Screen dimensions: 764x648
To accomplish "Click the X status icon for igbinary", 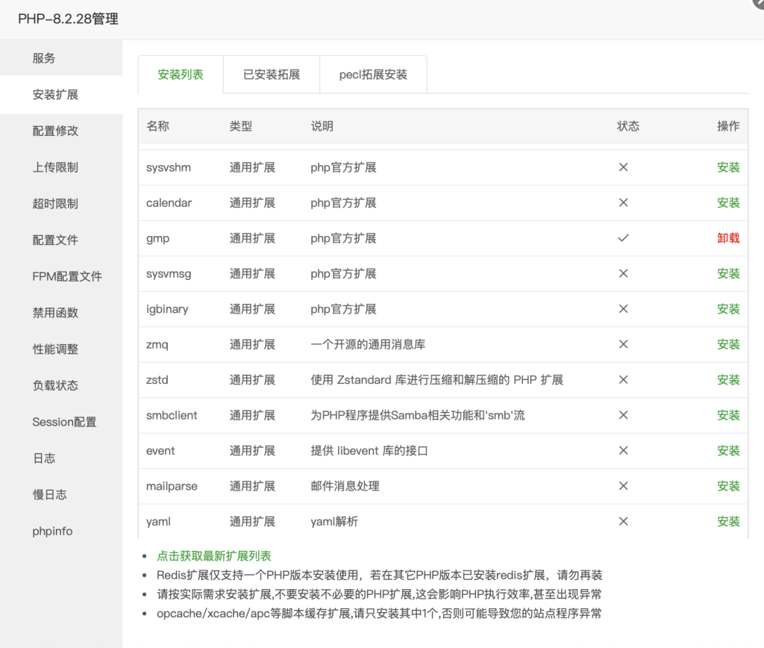I will (x=624, y=309).
